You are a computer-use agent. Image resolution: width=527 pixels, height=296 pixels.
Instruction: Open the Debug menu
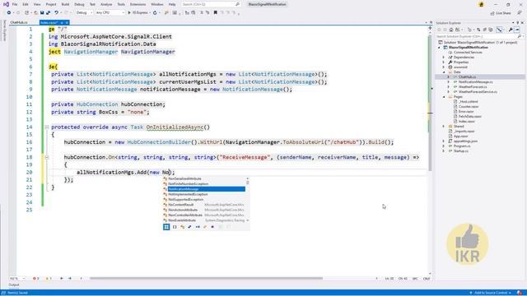click(79, 4)
